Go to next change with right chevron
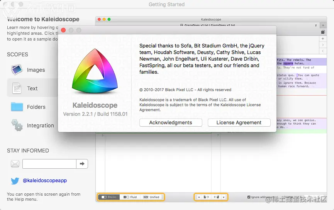Viewport: 334px width, 210px height. pyautogui.click(x=323, y=45)
